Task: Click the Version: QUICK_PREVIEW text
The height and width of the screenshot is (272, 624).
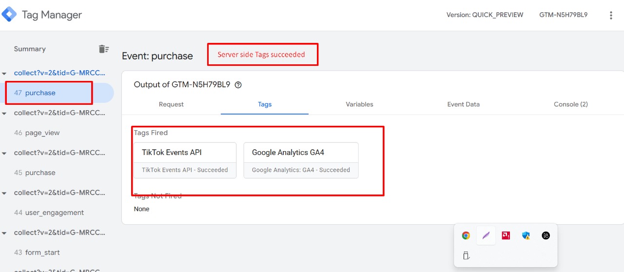Action: pyautogui.click(x=485, y=15)
